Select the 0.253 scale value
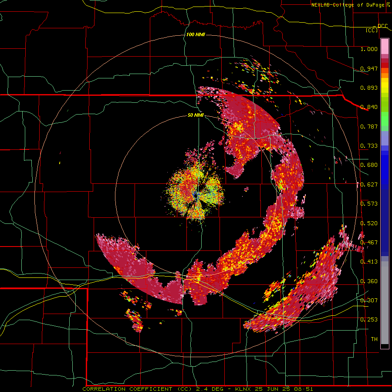The height and width of the screenshot is (392, 392). (x=369, y=320)
